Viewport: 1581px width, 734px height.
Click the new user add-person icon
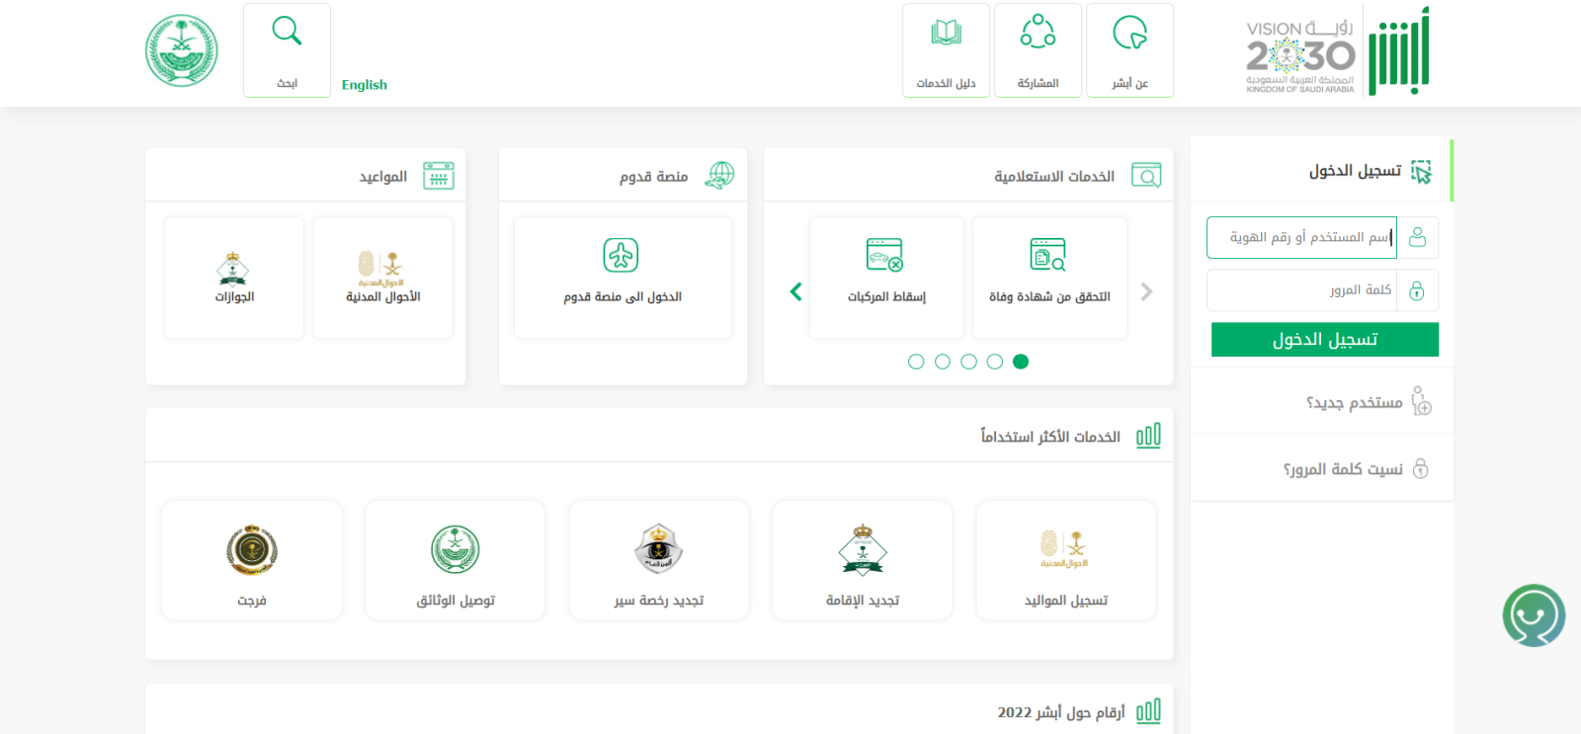[1421, 401]
